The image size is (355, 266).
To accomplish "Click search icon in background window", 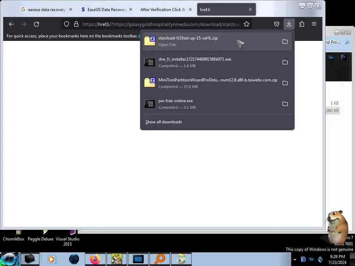I will 347,42.
